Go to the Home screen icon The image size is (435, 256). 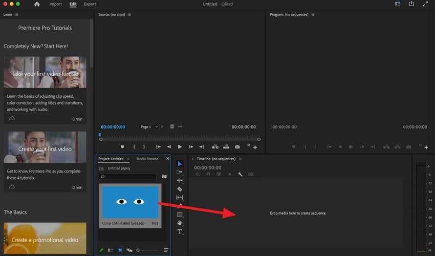coord(37,4)
